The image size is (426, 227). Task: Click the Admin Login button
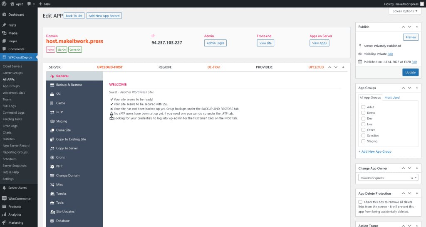pyautogui.click(x=215, y=43)
